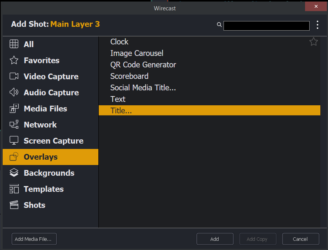Click the Add Media File... button
The image size is (328, 250).
pyautogui.click(x=34, y=239)
